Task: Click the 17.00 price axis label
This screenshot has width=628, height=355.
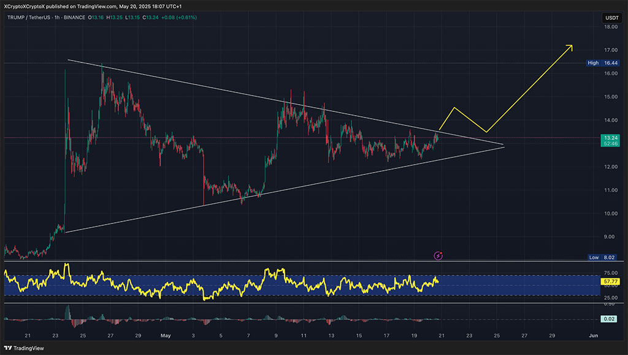Action: point(611,50)
